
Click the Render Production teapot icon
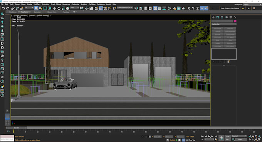[183, 8]
